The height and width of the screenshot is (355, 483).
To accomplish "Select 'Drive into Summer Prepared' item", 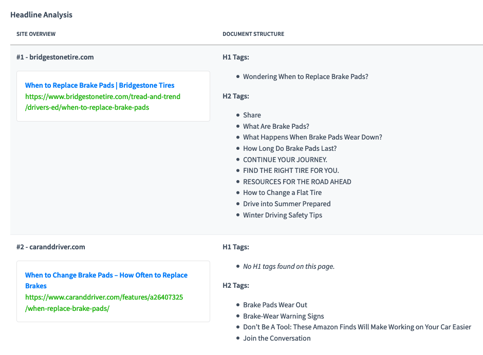I will click(x=287, y=204).
